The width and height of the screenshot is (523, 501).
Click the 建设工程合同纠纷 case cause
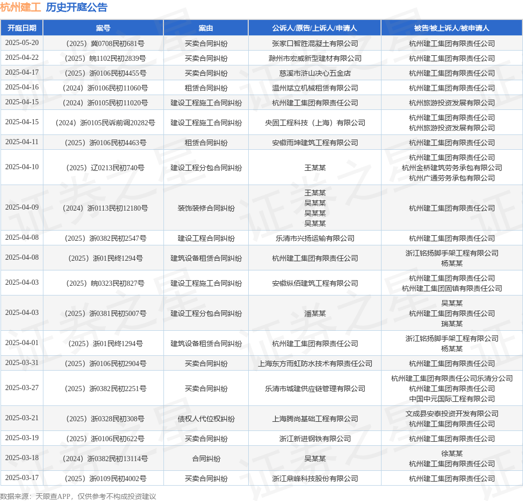point(206,238)
